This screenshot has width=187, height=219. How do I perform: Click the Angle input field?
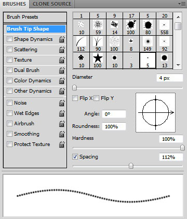click(114, 114)
